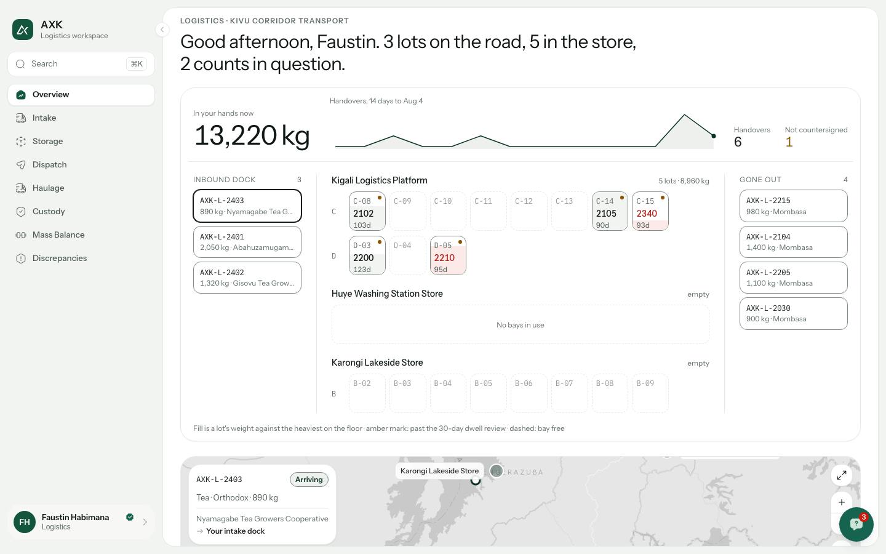This screenshot has width=886, height=554.
Task: Click the Storage icon in the sidebar
Action: pyautogui.click(x=21, y=142)
